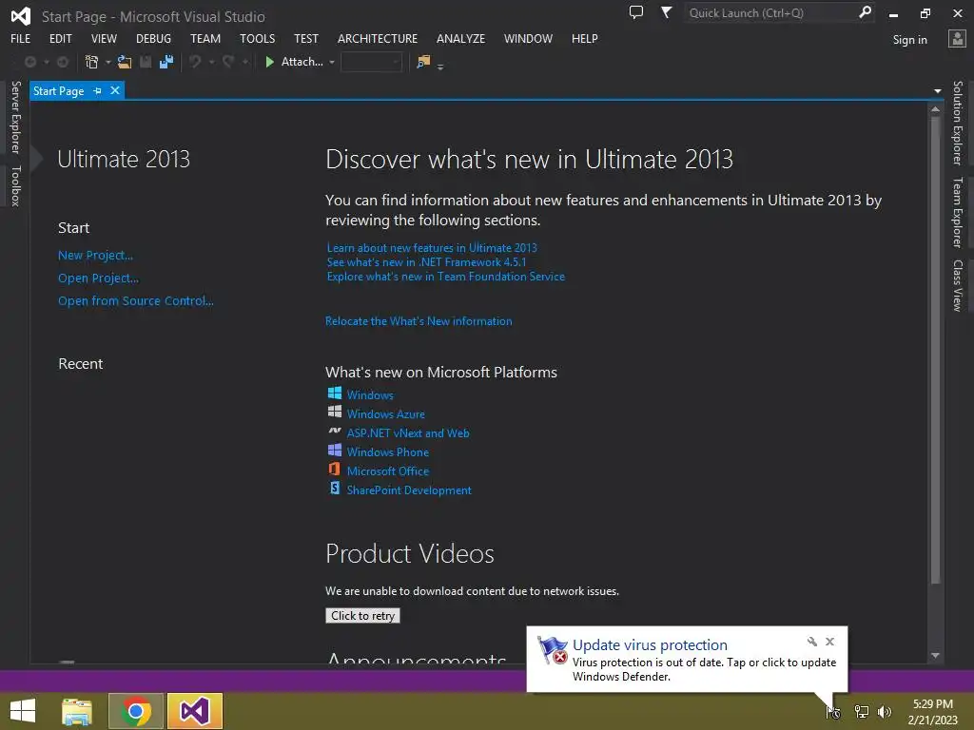Open the empty solution configurations combo box
The width and height of the screenshot is (974, 730).
(x=371, y=62)
